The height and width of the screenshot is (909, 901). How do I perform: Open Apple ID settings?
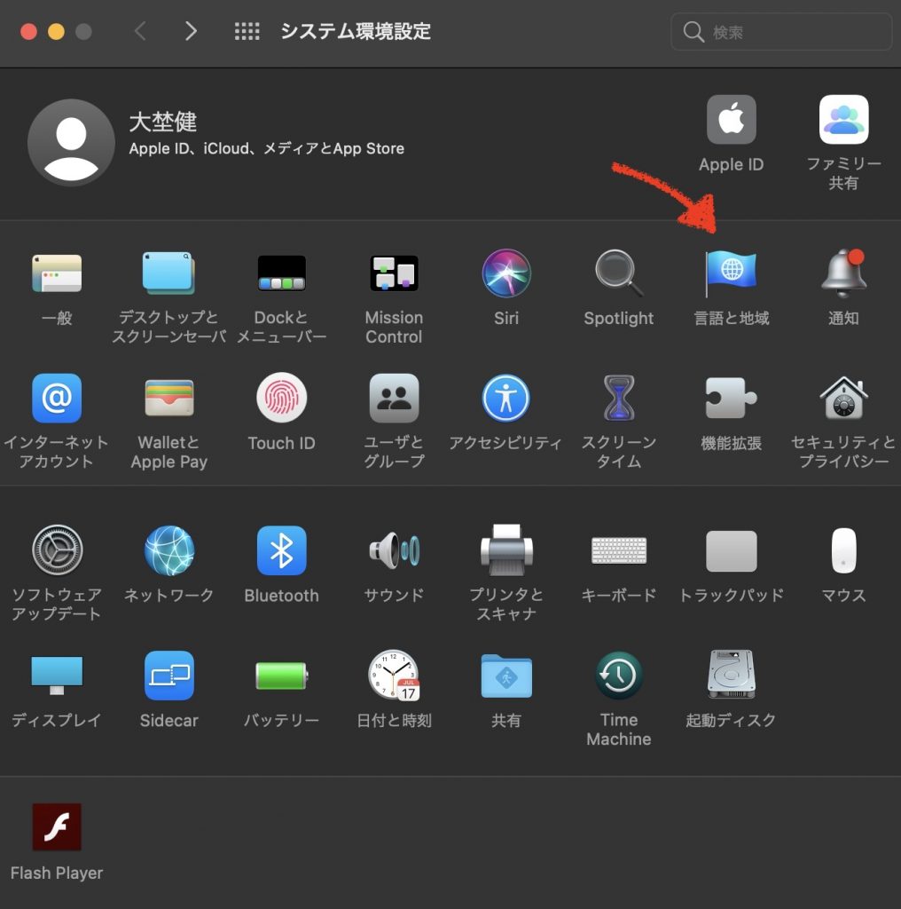[731, 120]
